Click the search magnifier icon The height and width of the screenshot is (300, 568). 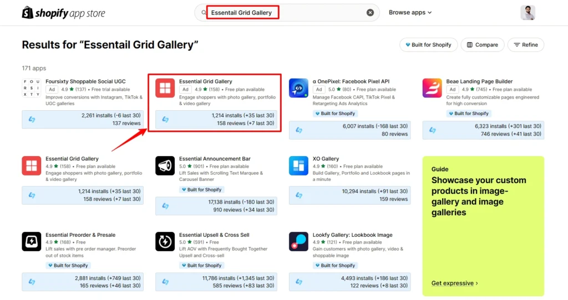pyautogui.click(x=204, y=13)
